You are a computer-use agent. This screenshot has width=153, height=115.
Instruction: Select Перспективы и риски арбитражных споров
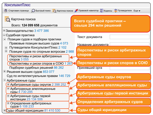tap(38, 58)
